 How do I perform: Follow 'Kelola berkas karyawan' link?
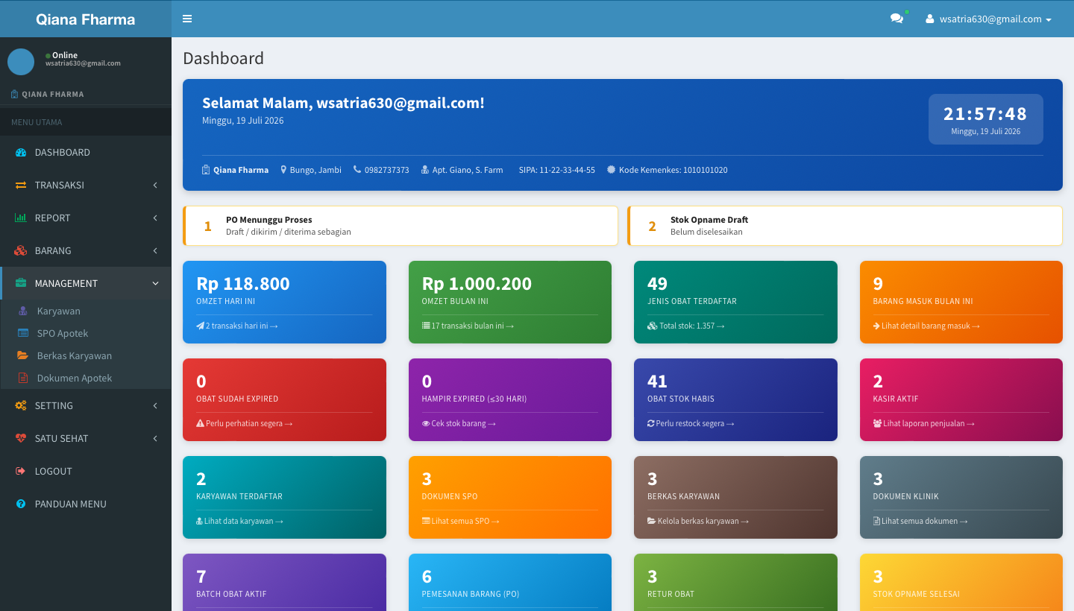pos(698,521)
